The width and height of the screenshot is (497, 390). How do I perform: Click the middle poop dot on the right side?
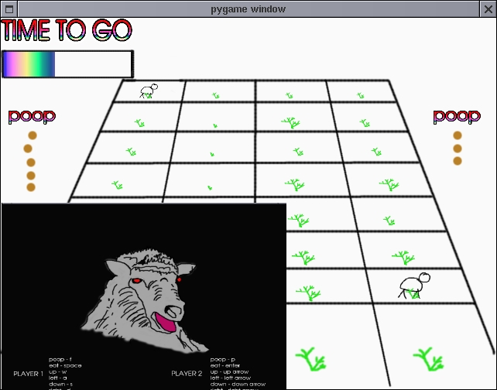click(x=458, y=149)
